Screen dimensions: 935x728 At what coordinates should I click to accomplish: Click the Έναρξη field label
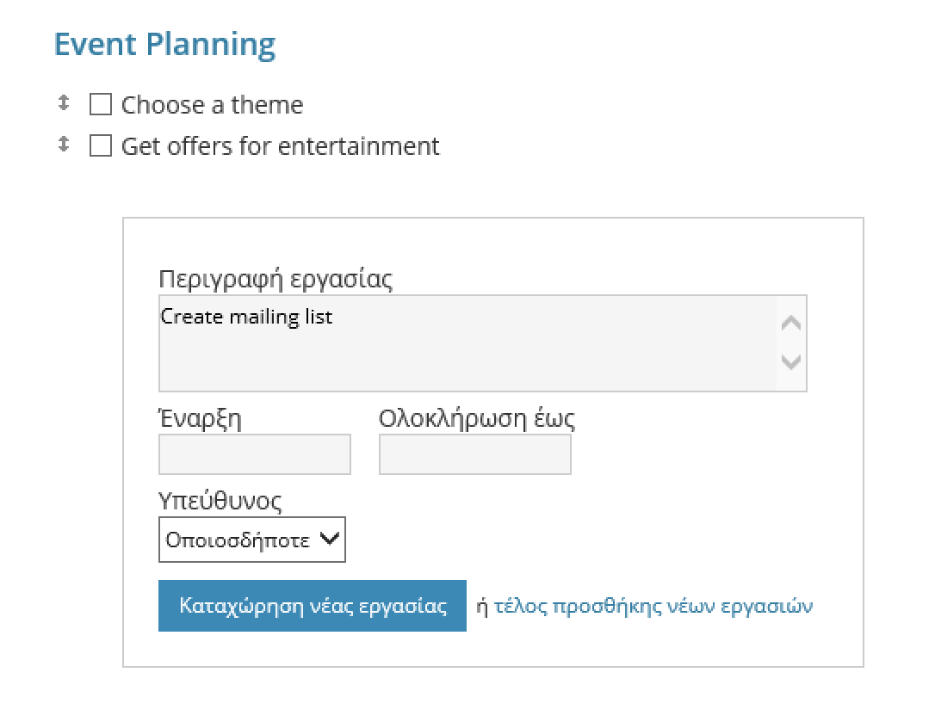pyautogui.click(x=200, y=419)
